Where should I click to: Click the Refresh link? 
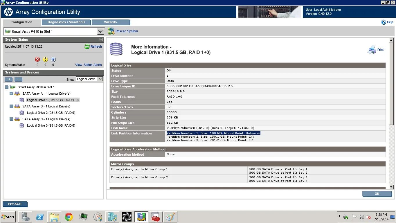(x=96, y=46)
